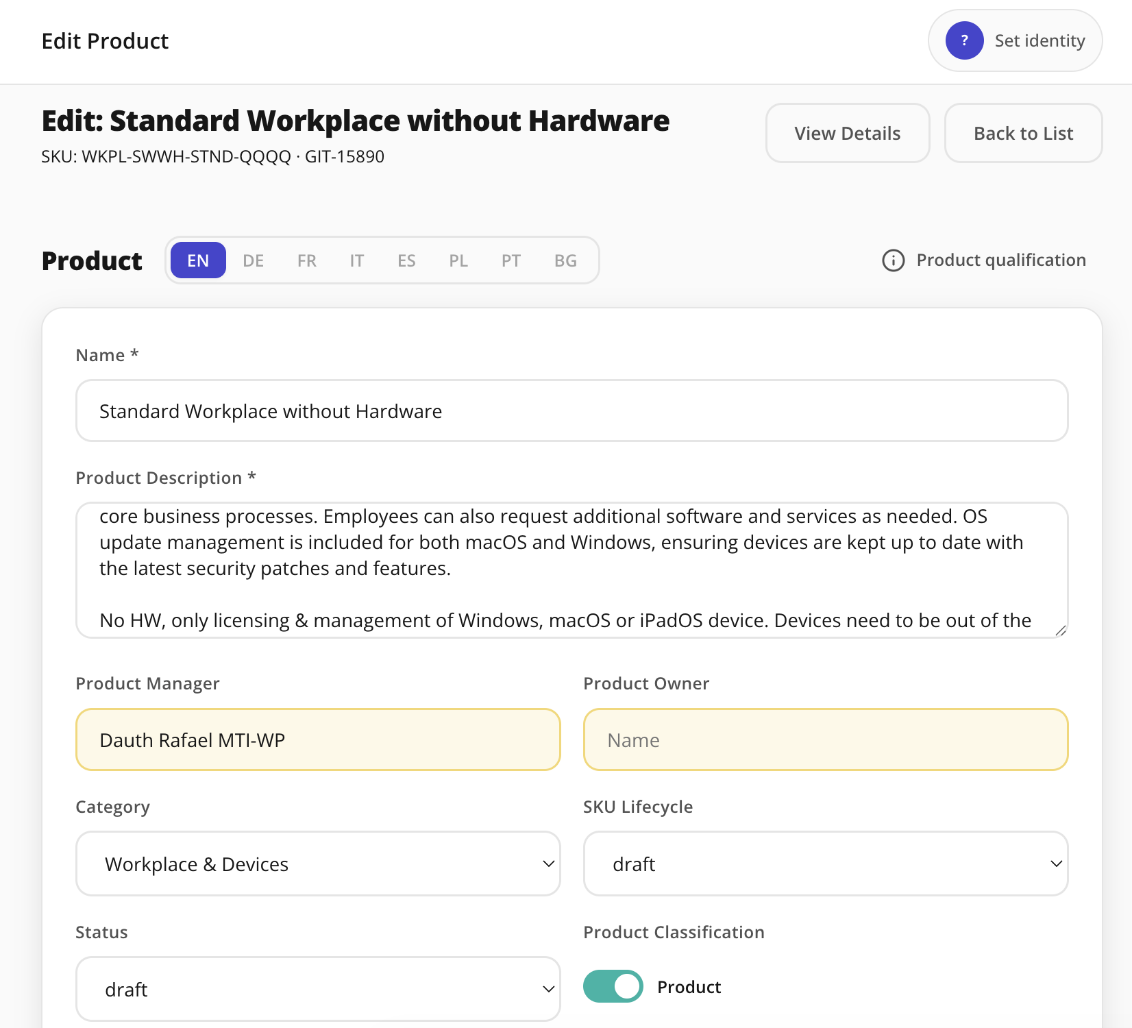The width and height of the screenshot is (1132, 1028).
Task: Open the PL language tab
Action: point(458,260)
